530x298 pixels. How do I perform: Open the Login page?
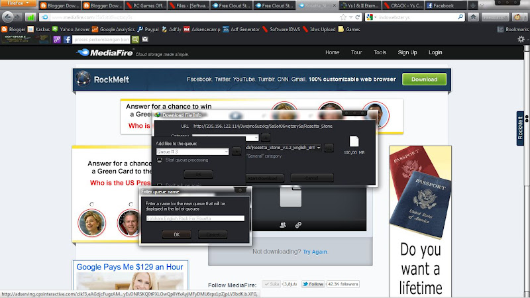tap(435, 52)
